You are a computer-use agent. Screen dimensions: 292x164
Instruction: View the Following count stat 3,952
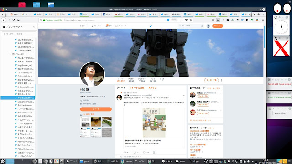coord(131,80)
